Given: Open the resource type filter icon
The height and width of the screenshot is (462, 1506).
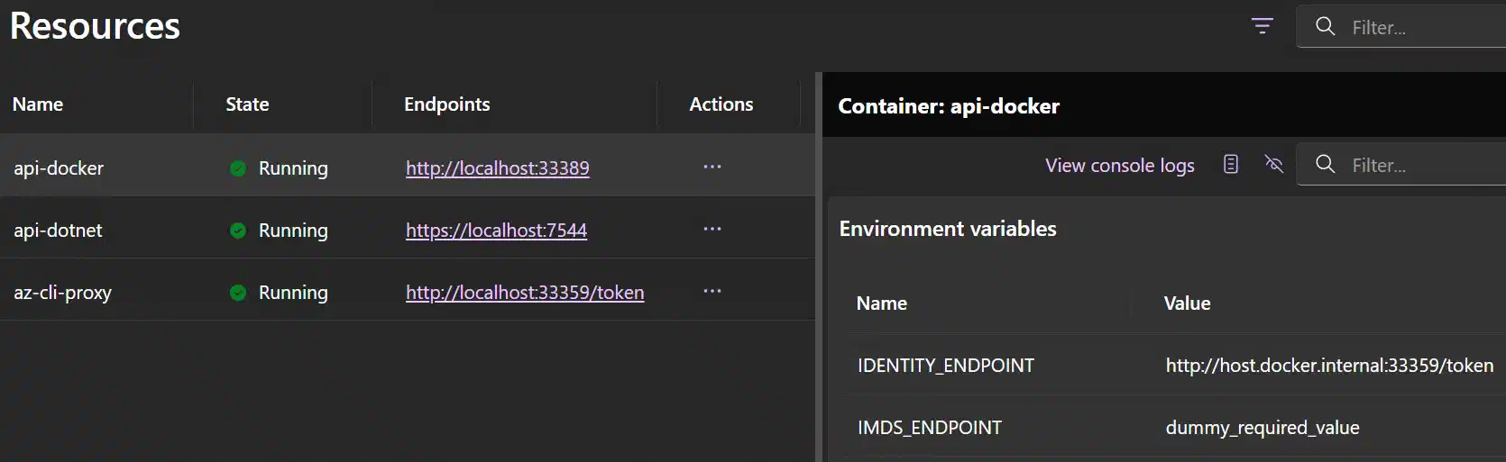Looking at the screenshot, I should 1263,26.
